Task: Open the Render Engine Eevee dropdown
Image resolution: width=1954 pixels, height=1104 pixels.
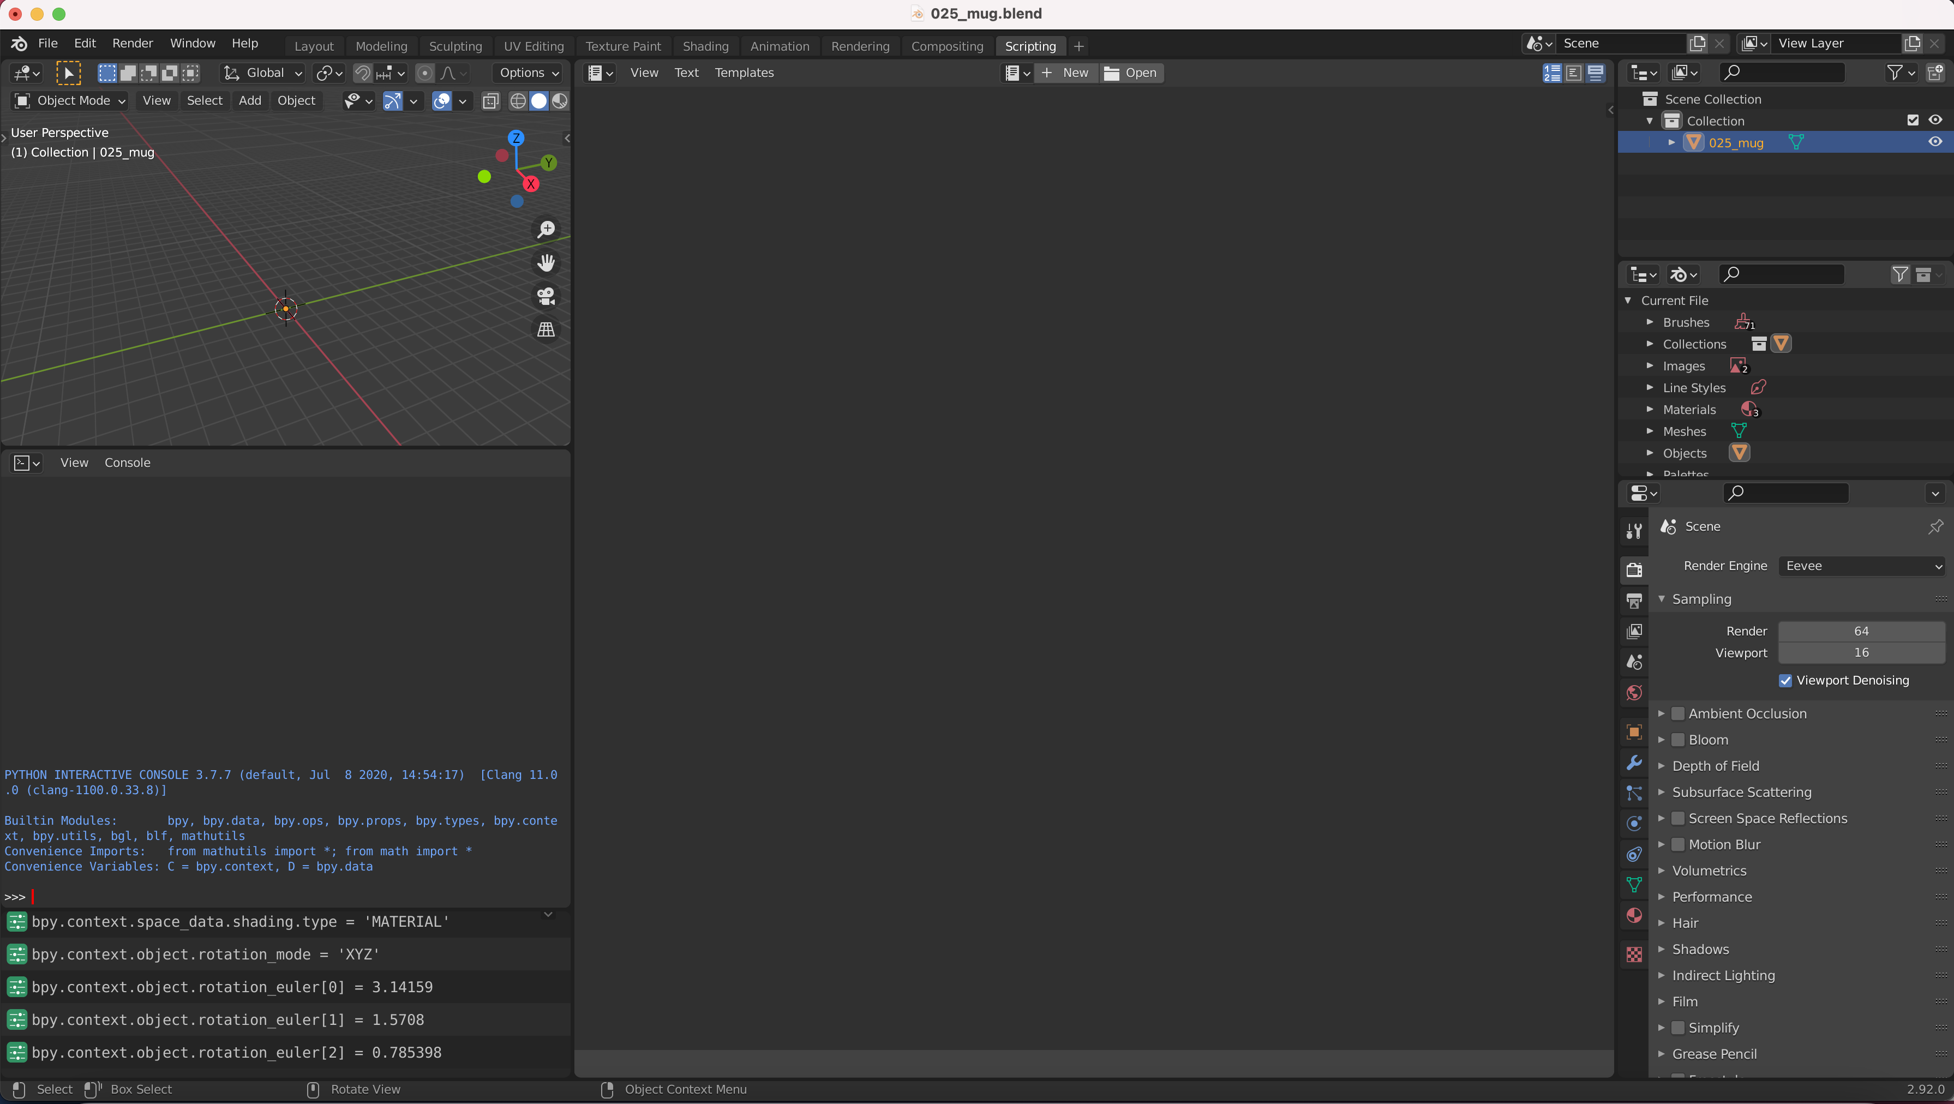Action: pos(1862,566)
